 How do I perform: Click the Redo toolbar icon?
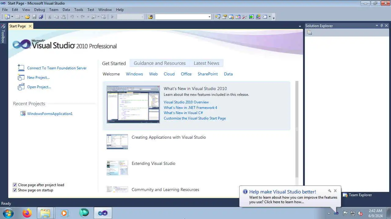[x=82, y=17]
